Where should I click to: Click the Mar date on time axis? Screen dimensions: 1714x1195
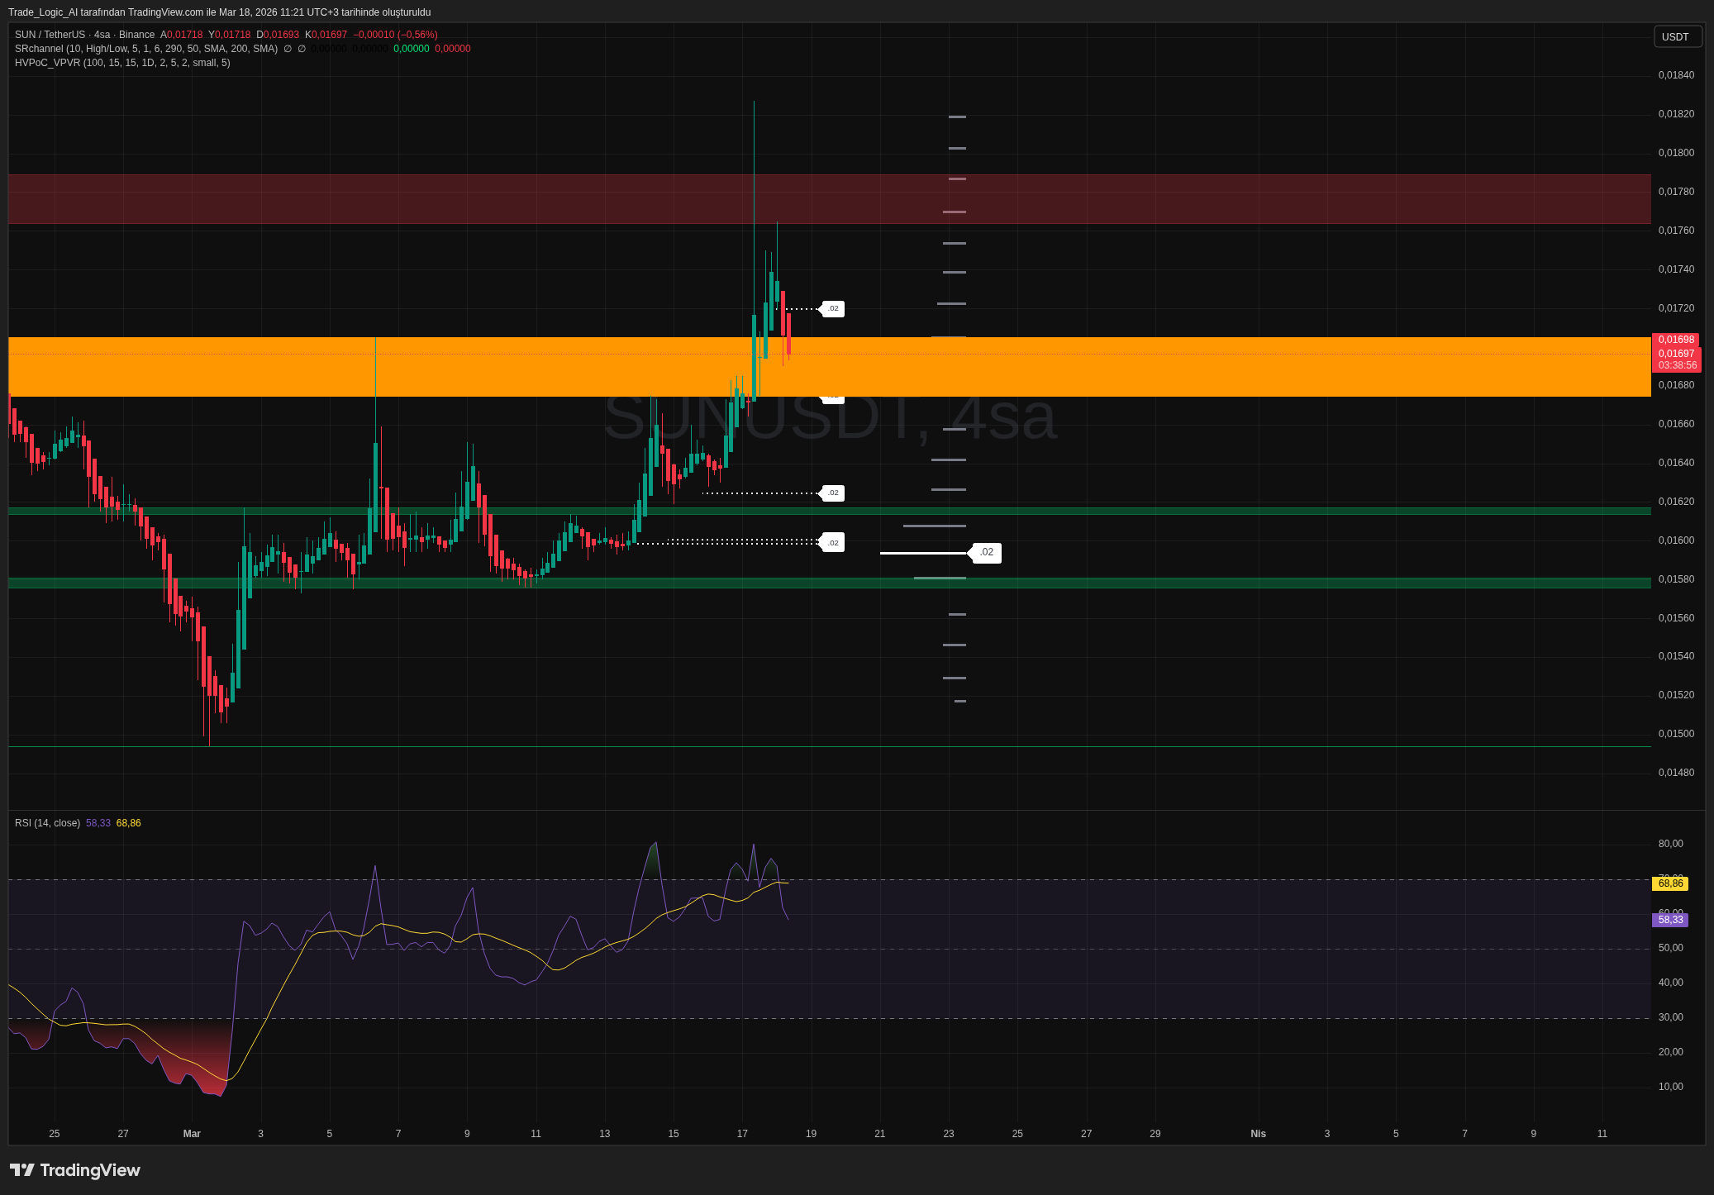tap(192, 1134)
